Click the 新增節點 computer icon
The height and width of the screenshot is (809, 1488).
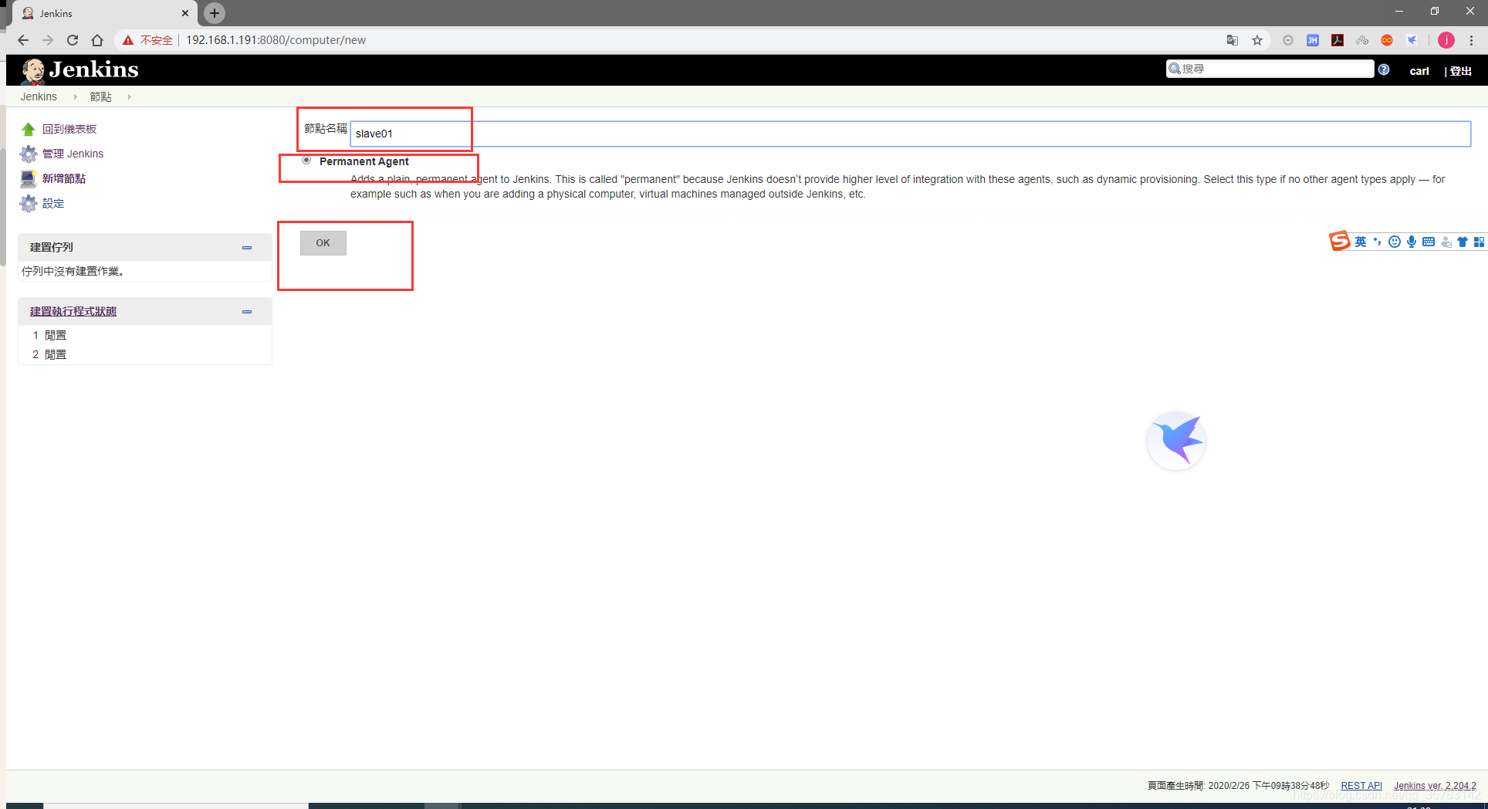click(29, 178)
